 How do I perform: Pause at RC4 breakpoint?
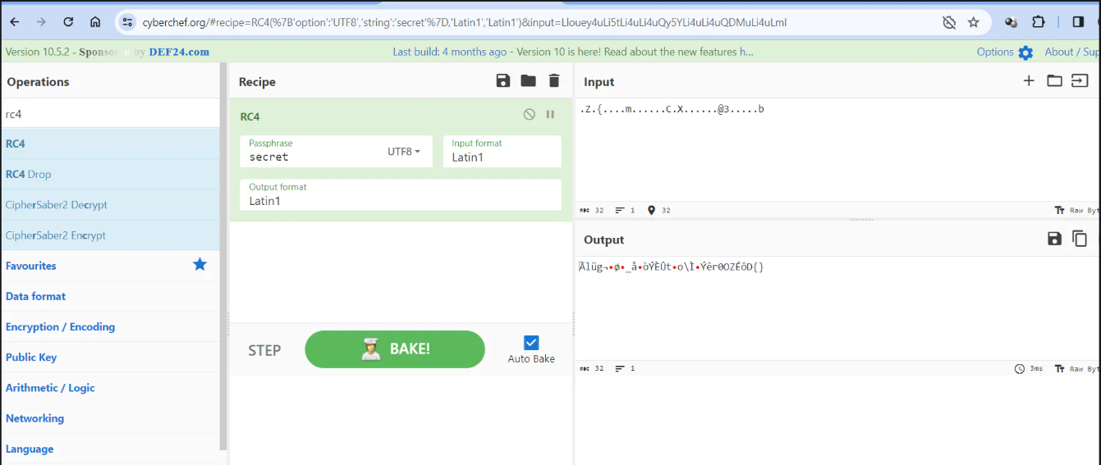(550, 115)
